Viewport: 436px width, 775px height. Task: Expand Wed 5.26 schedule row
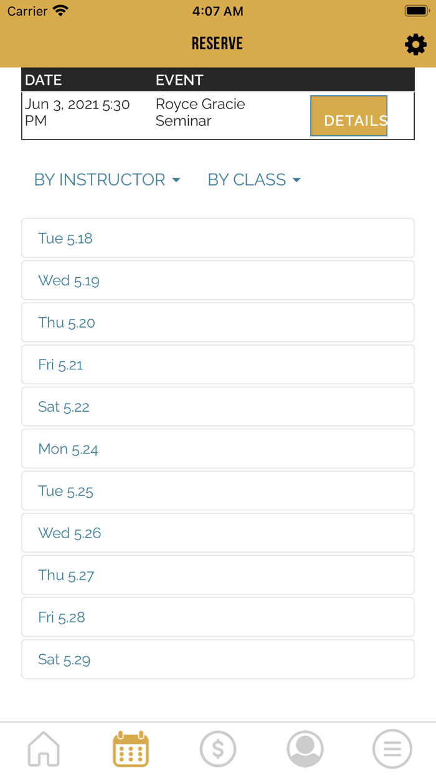(x=218, y=533)
